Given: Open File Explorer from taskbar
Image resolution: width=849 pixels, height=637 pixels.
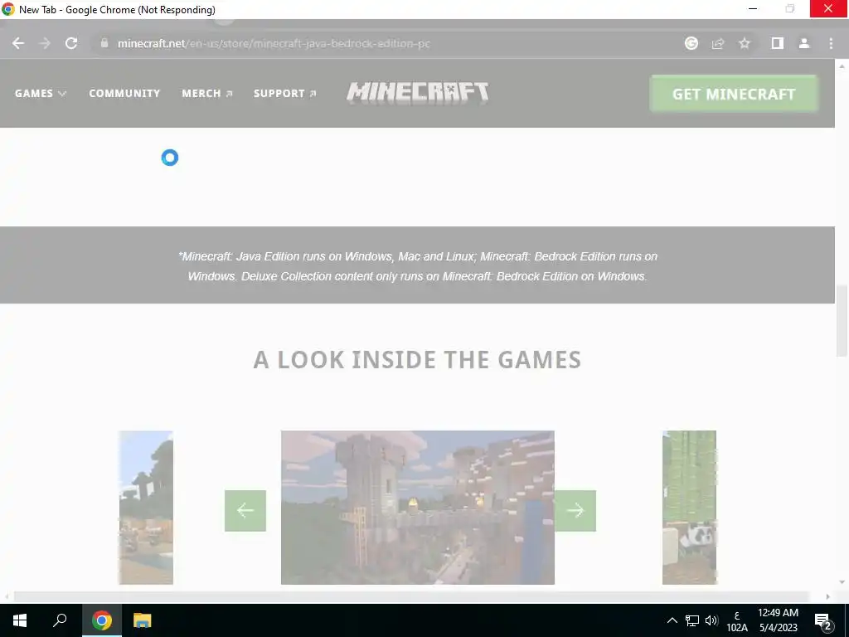Looking at the screenshot, I should (x=143, y=620).
